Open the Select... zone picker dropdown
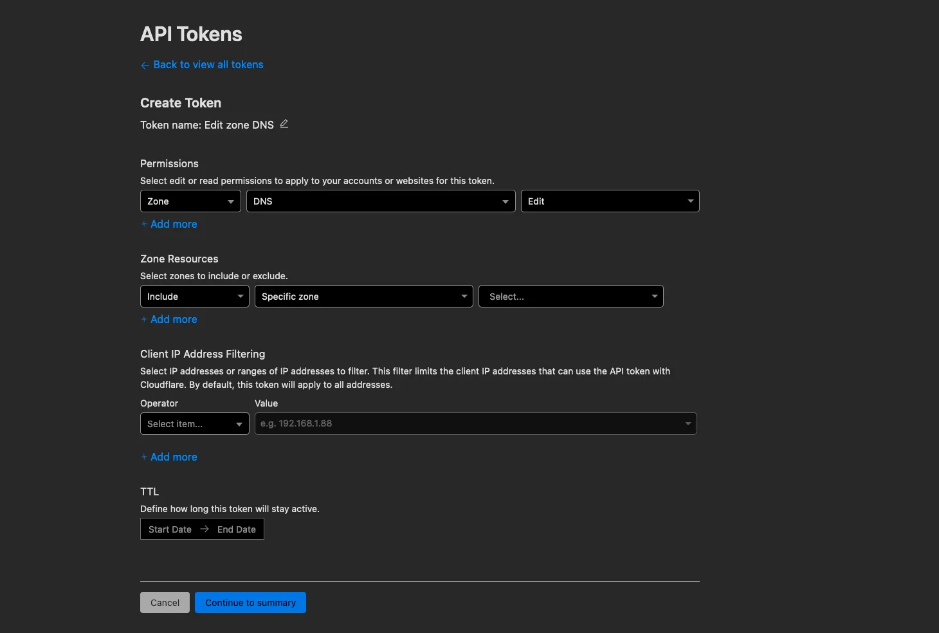This screenshot has width=939, height=633. tap(570, 297)
